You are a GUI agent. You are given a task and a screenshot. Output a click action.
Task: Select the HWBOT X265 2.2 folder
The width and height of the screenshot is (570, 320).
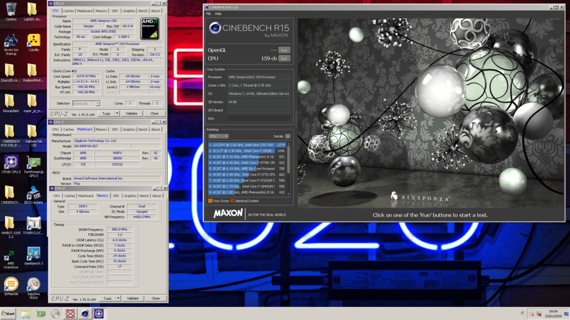click(11, 227)
